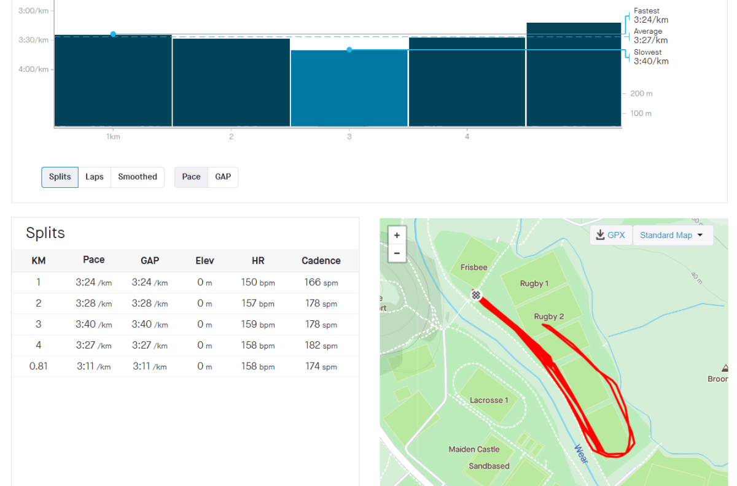Click the plus icon in map controls
737x486 pixels.
(x=397, y=235)
